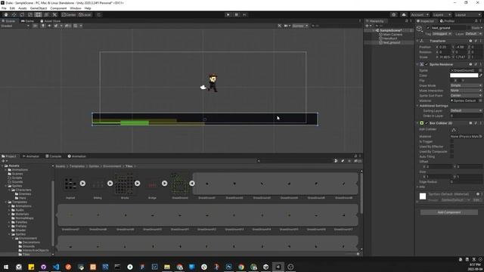
Task: Open Sprite Renderer Color swatch
Action: pos(464,76)
